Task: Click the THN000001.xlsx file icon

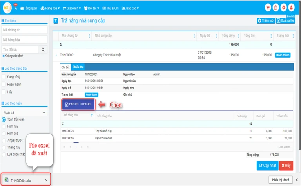Action: (7, 180)
